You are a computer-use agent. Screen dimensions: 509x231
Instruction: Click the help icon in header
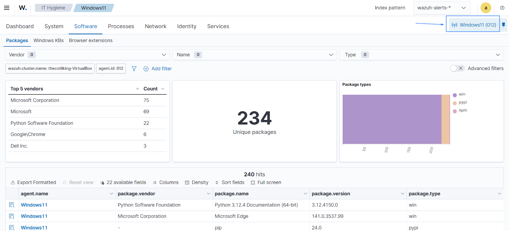coord(502,8)
